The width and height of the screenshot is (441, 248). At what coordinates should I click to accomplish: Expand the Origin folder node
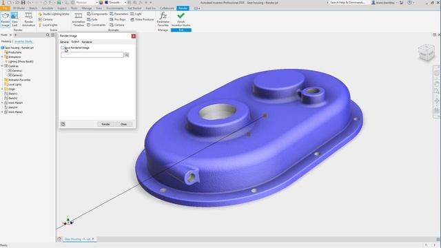pyautogui.click(x=2, y=89)
